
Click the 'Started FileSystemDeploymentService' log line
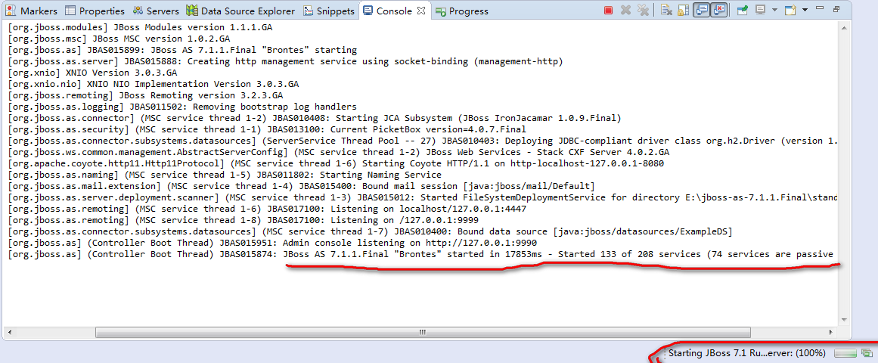coord(423,197)
